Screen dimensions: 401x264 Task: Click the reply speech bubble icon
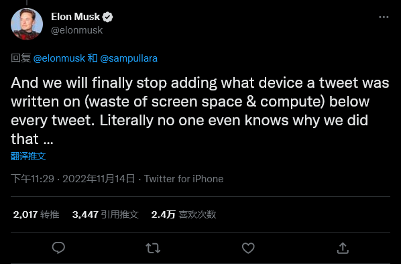coord(58,248)
